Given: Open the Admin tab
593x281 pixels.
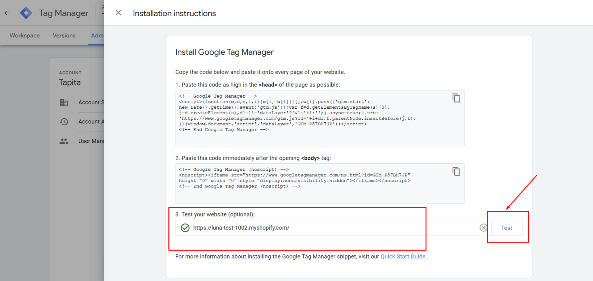Looking at the screenshot, I should click(x=98, y=35).
